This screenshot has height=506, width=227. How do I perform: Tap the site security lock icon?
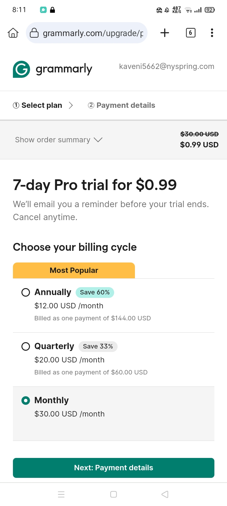34,33
